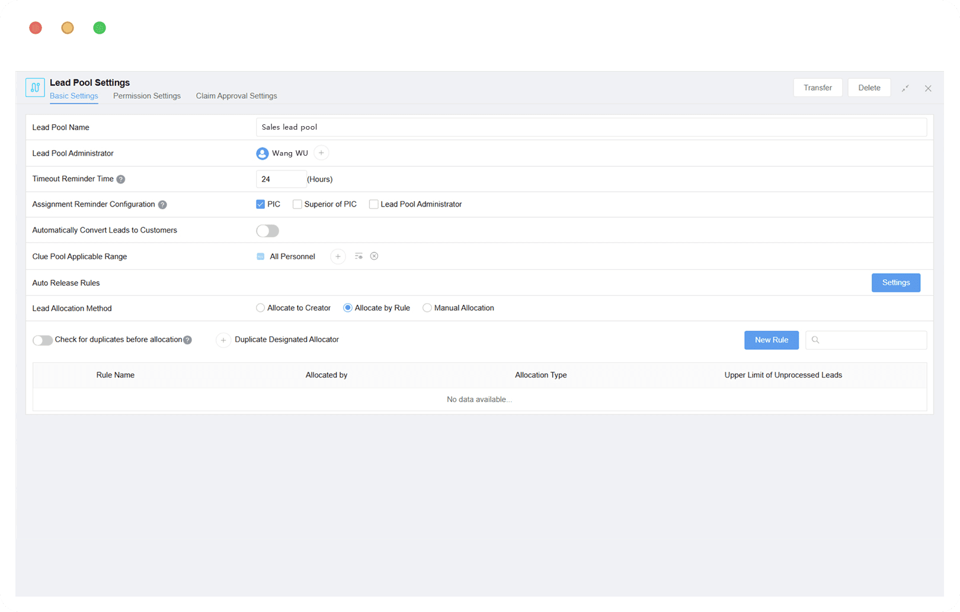Click the rule search input field

[866, 340]
